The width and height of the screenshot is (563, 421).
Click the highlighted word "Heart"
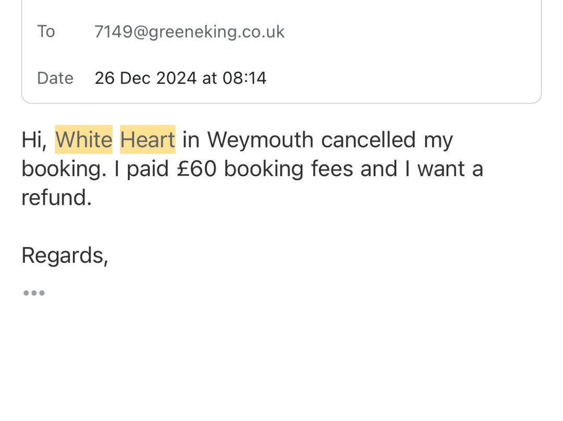[148, 140]
